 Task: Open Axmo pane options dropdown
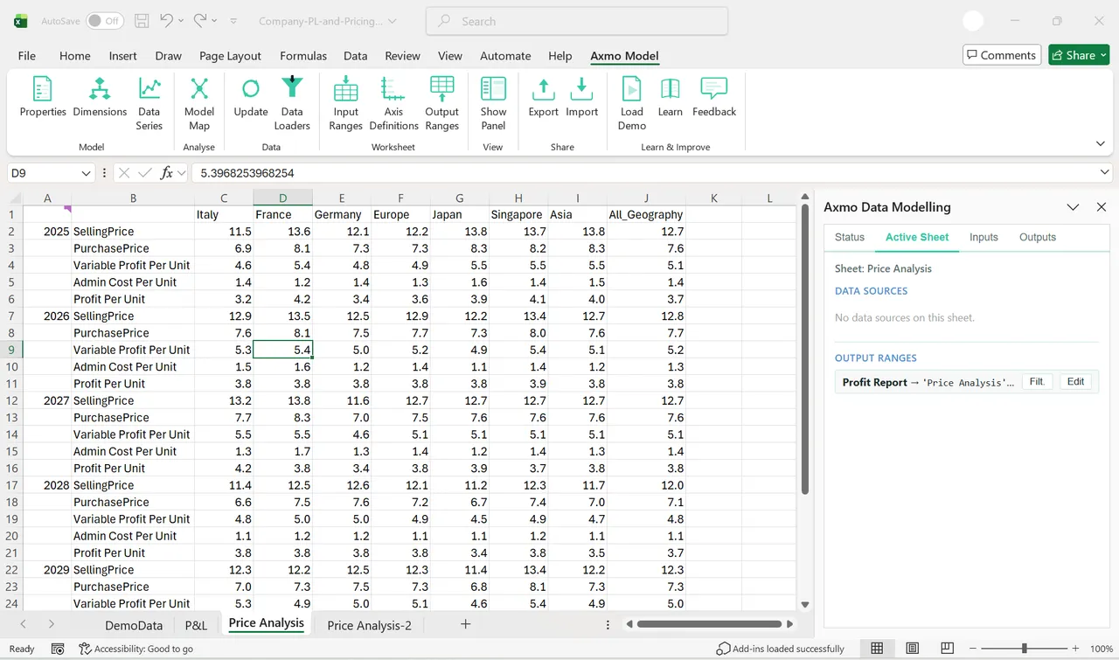(x=1073, y=207)
